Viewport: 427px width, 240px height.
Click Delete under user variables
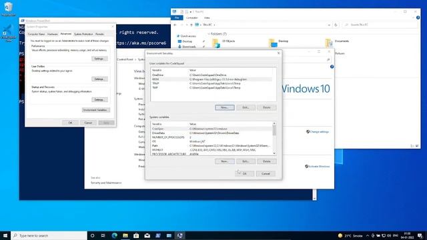(267, 107)
